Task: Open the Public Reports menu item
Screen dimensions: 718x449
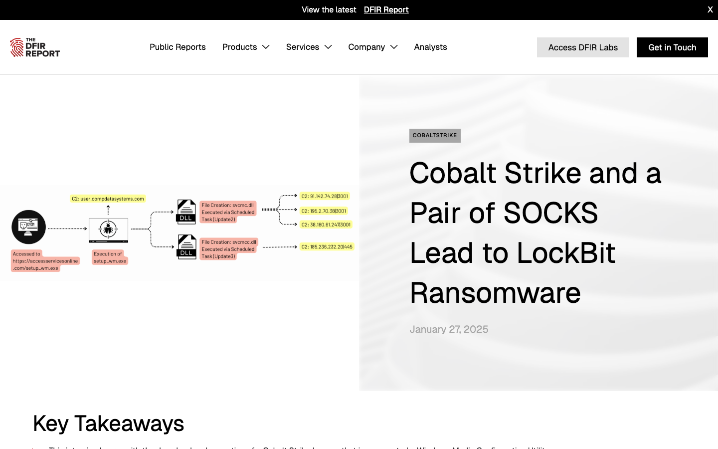Action: [x=178, y=47]
